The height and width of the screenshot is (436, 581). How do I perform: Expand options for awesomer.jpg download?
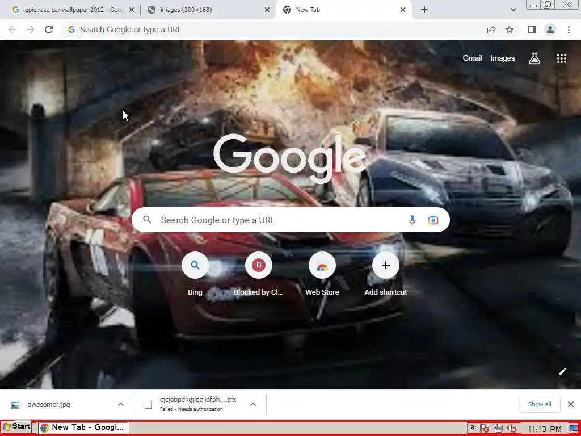(121, 404)
